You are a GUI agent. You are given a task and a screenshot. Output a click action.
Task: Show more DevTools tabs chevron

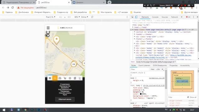[182, 17]
